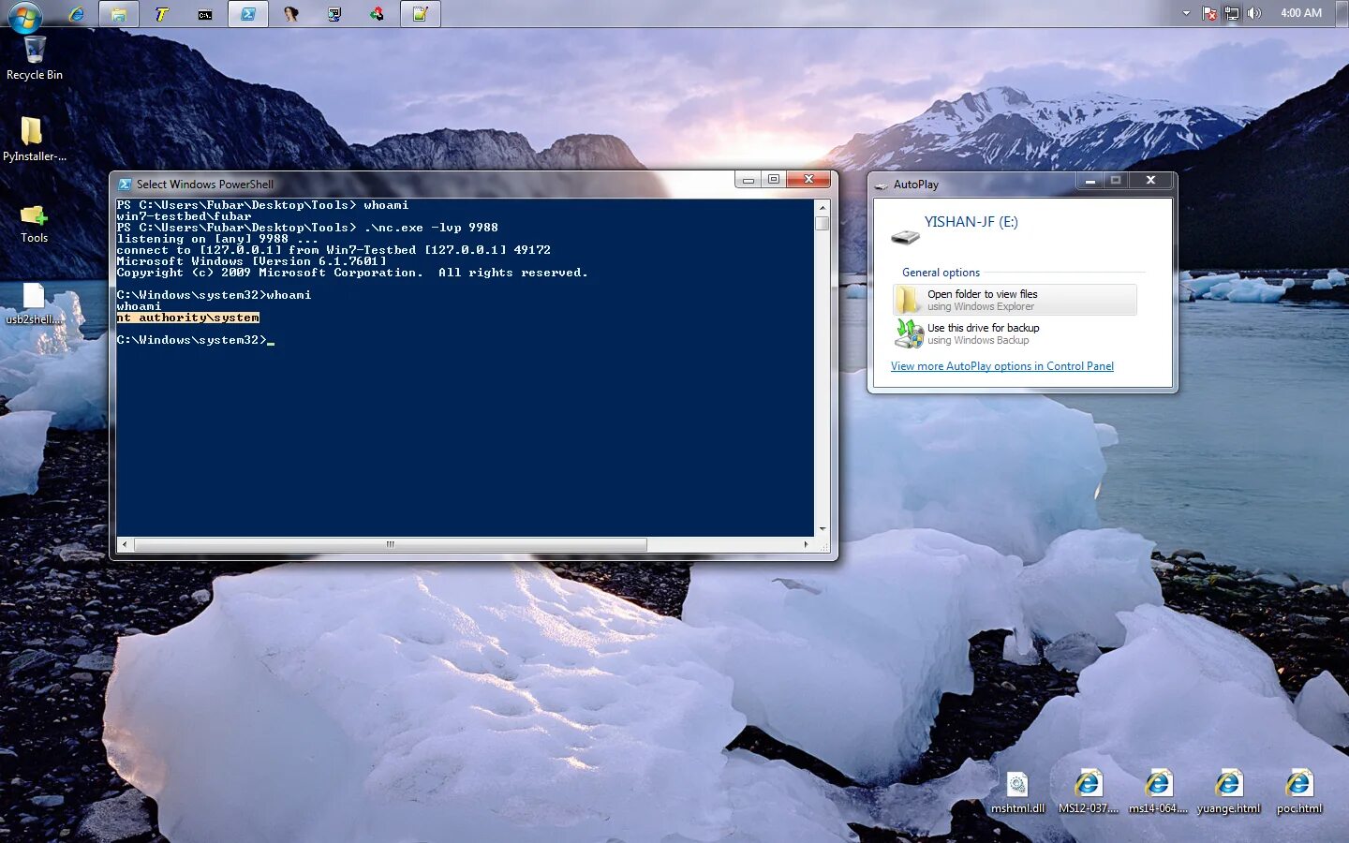This screenshot has width=1349, height=843.
Task: Open Action Center flag tray icon
Action: pyautogui.click(x=1209, y=13)
